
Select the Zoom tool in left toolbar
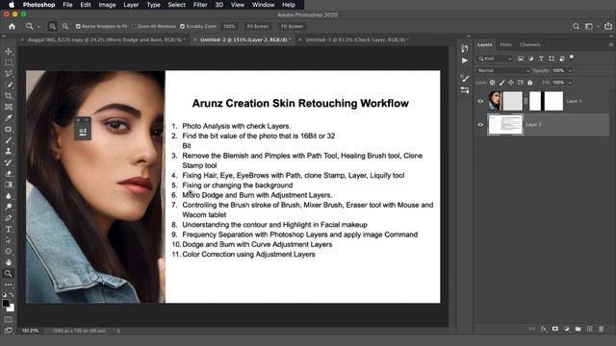(9, 273)
